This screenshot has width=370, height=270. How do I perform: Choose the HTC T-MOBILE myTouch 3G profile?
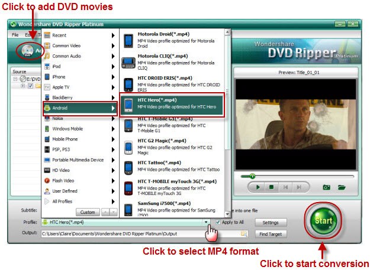click(172, 187)
